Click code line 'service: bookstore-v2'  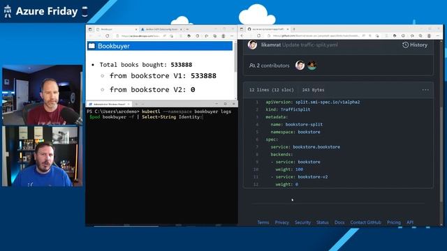pyautogui.click(x=299, y=177)
